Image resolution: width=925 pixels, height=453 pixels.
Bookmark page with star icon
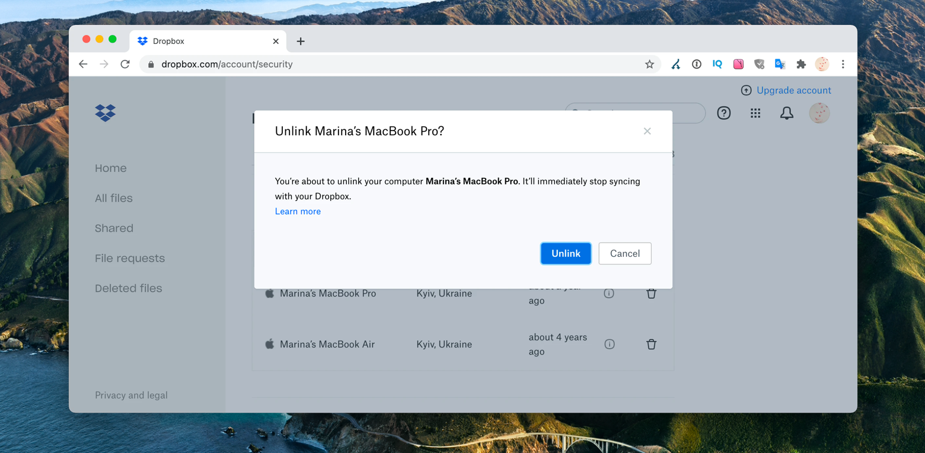pos(649,64)
